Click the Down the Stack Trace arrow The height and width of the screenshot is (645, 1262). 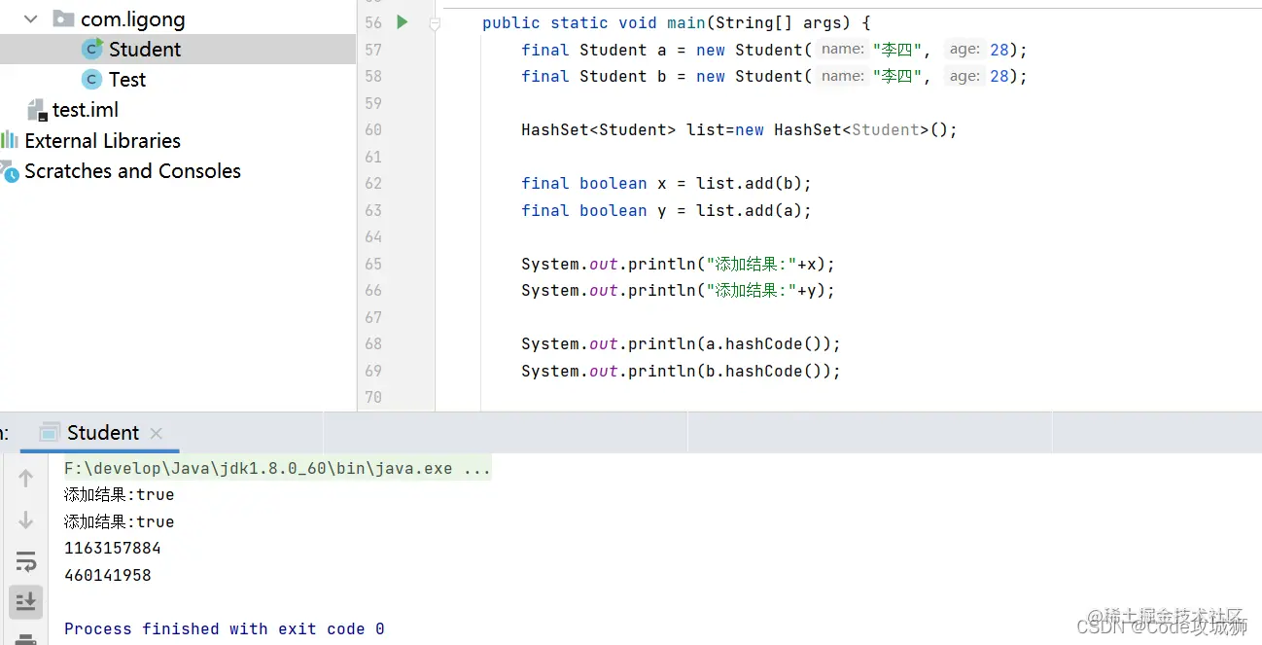(26, 520)
